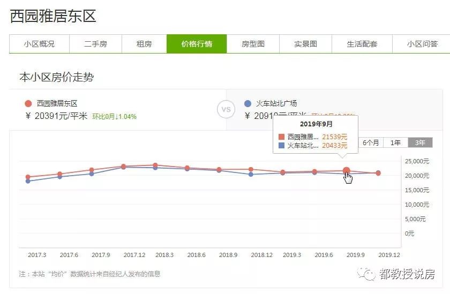This screenshot has width=450, height=294.
Task: Switch to the 二手房 tab
Action: 95,44
